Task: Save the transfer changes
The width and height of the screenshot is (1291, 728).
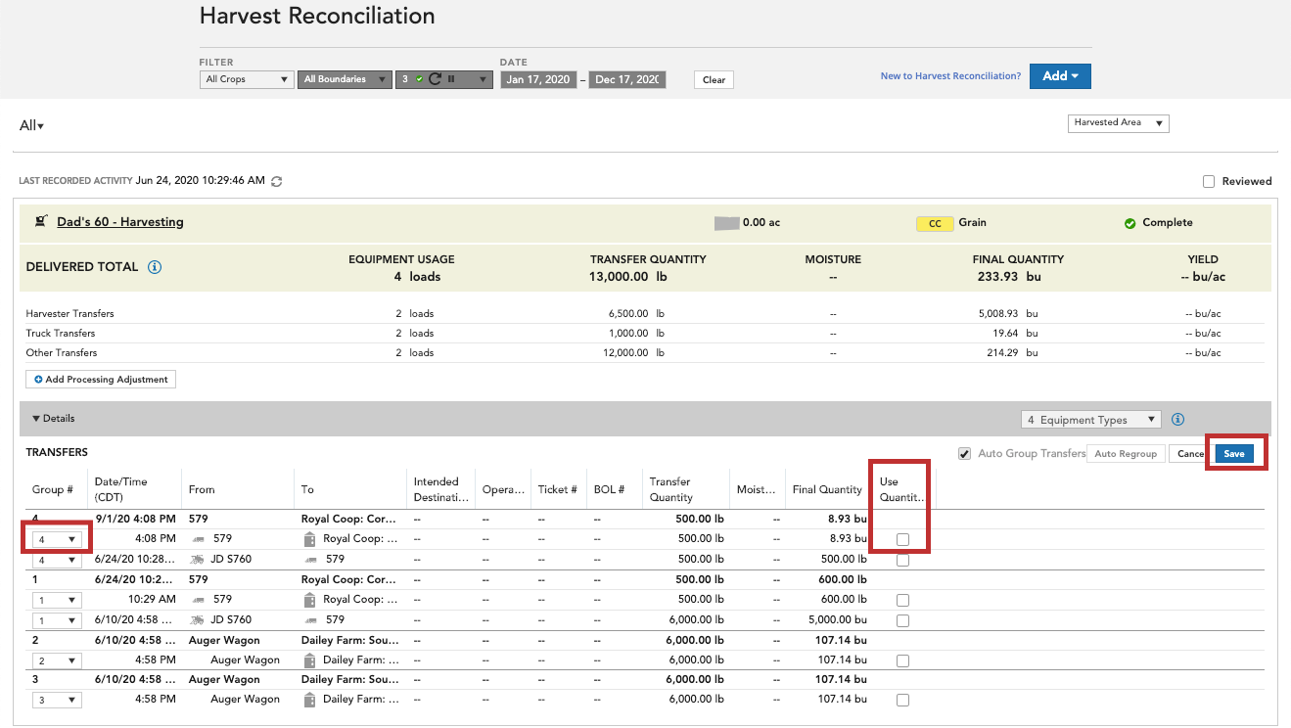Action: click(1234, 454)
